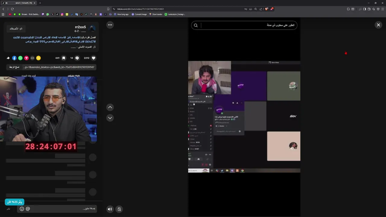The height and width of the screenshot is (217, 386).
Task: Open the Instagram bookmark icon
Action: (62, 14)
